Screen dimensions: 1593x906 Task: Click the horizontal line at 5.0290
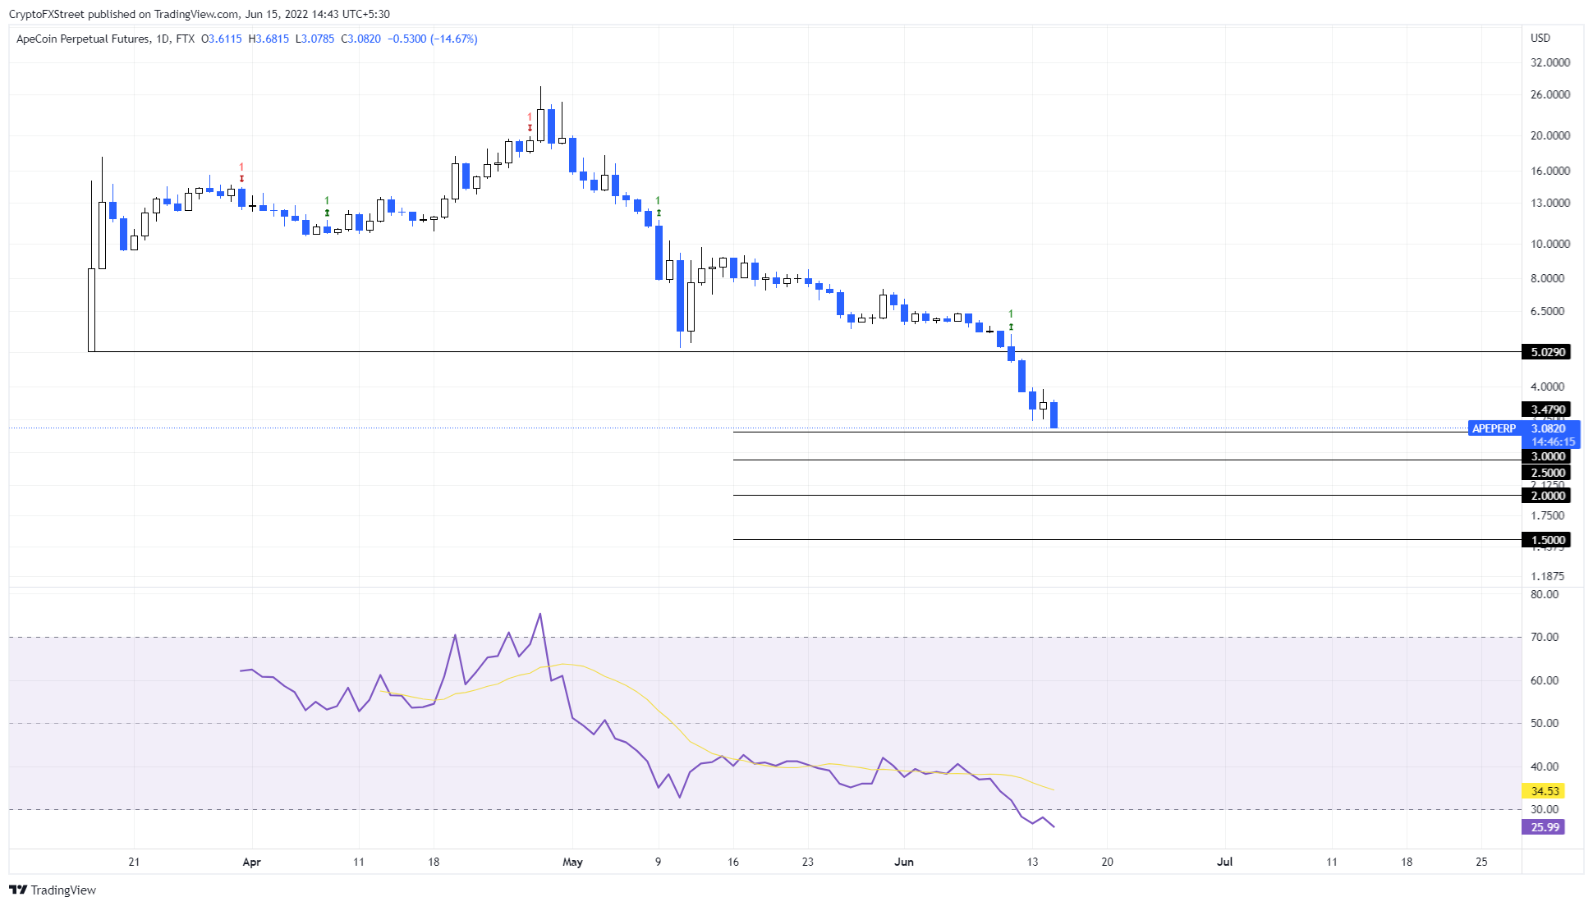(x=805, y=352)
